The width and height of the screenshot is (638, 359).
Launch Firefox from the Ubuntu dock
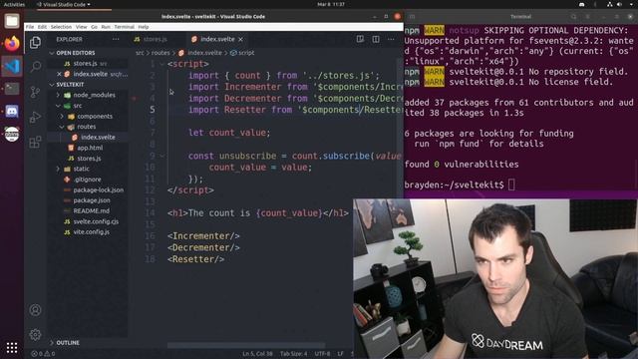(x=12, y=43)
